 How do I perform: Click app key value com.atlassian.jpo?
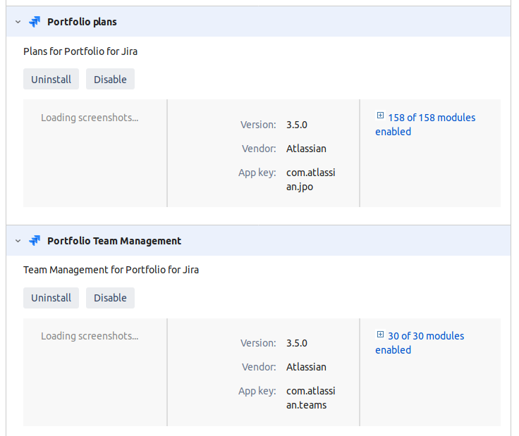pyautogui.click(x=311, y=180)
